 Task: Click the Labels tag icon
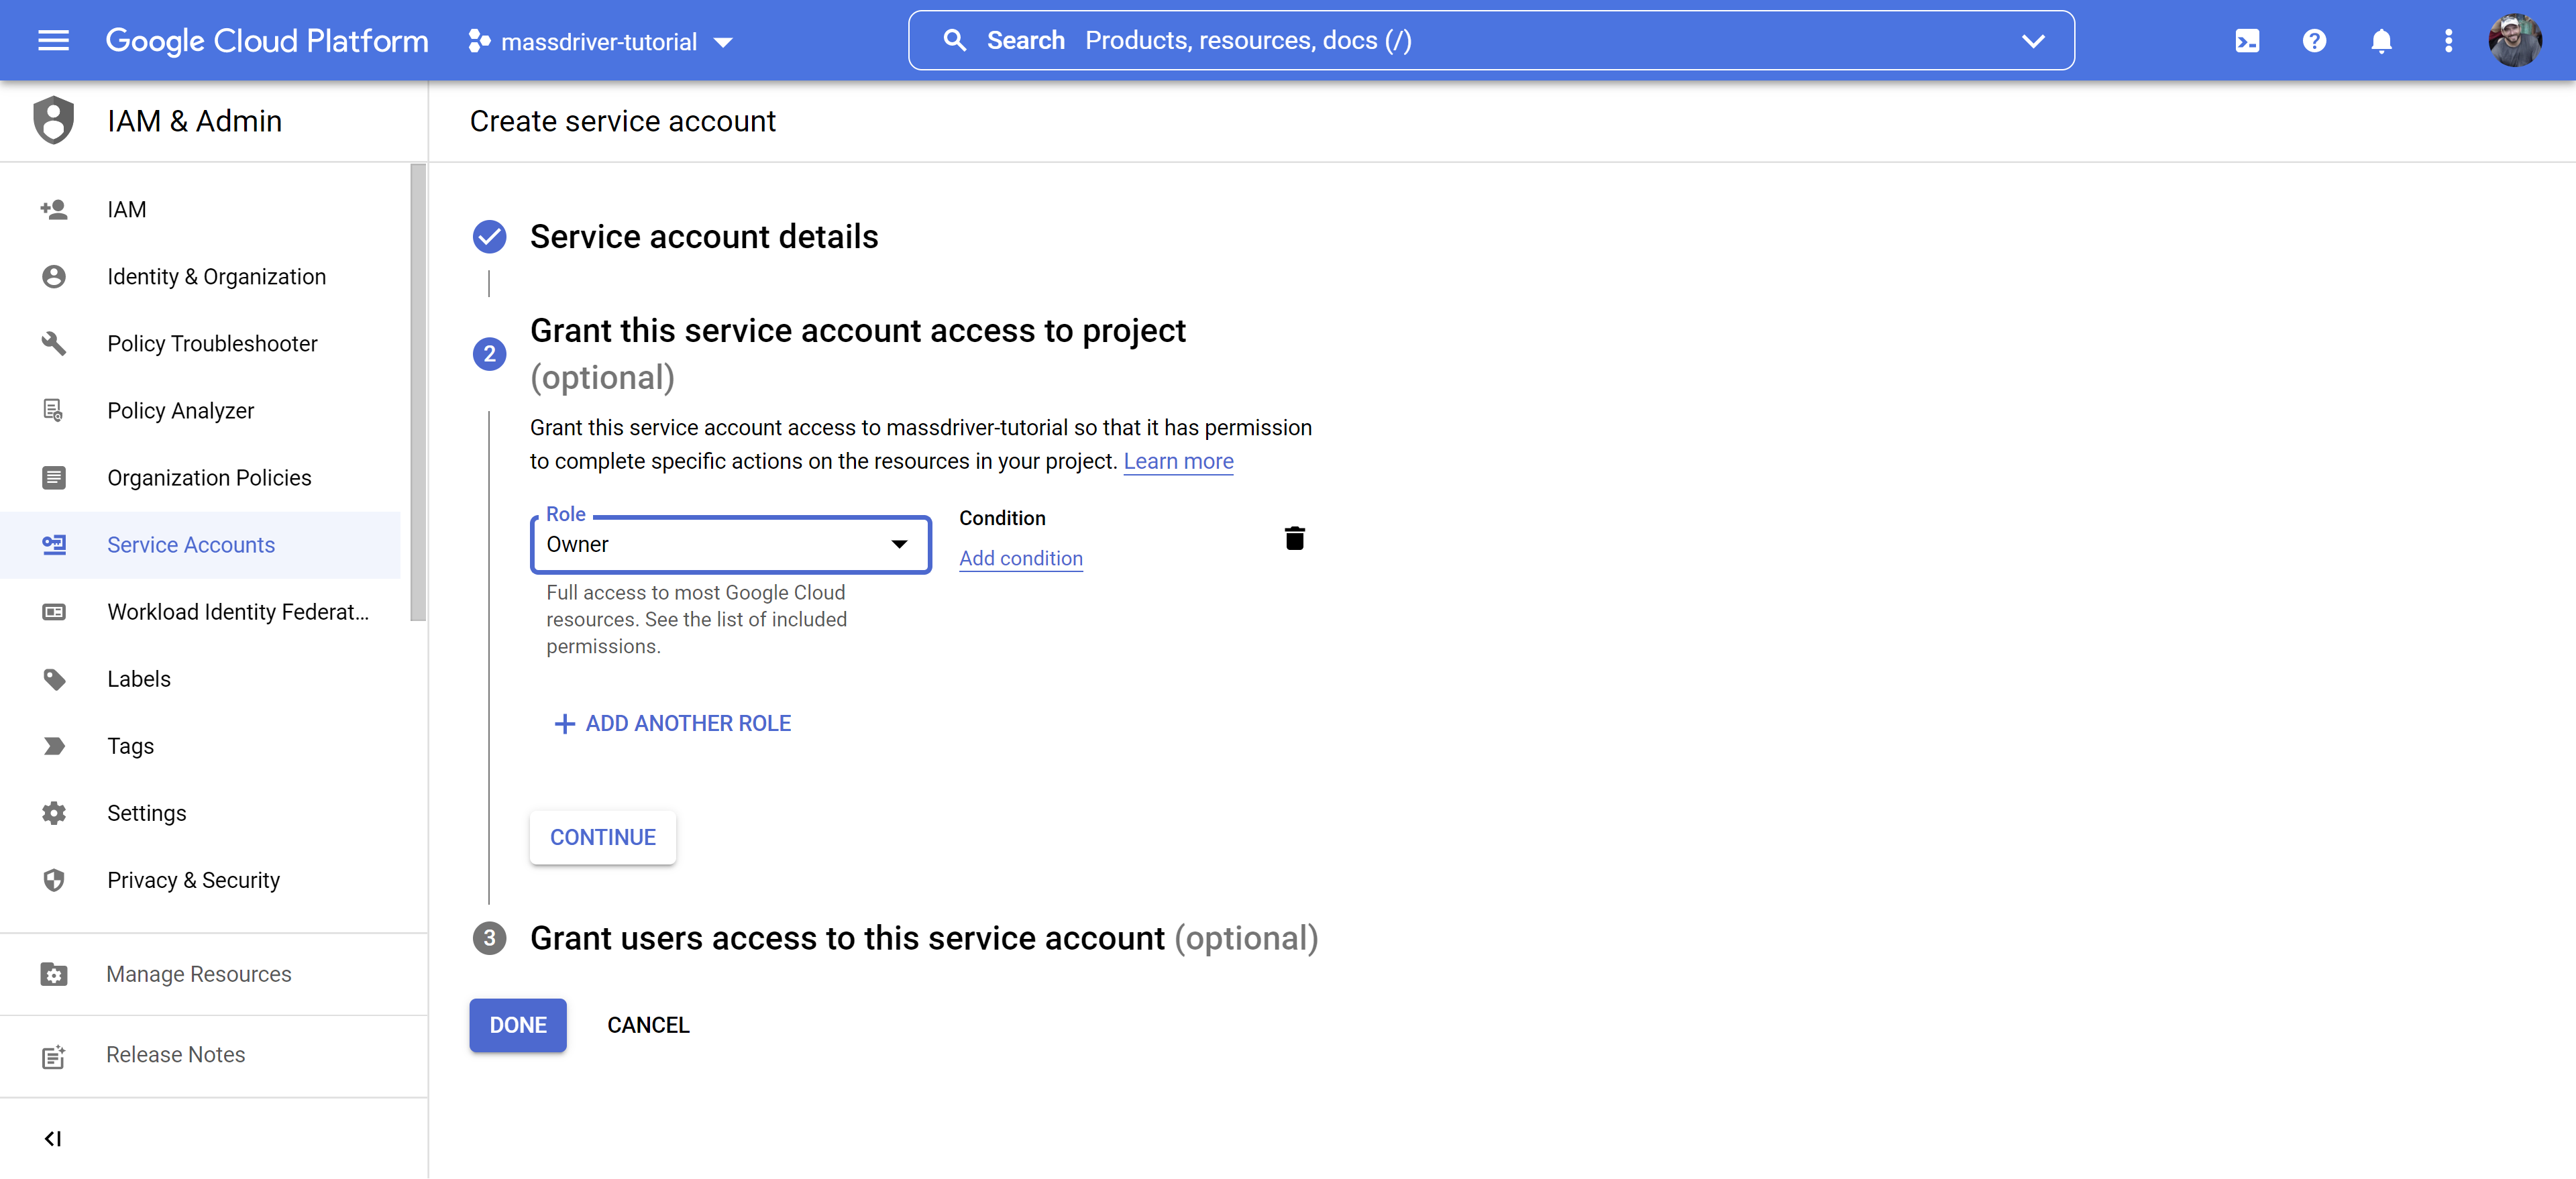[54, 679]
